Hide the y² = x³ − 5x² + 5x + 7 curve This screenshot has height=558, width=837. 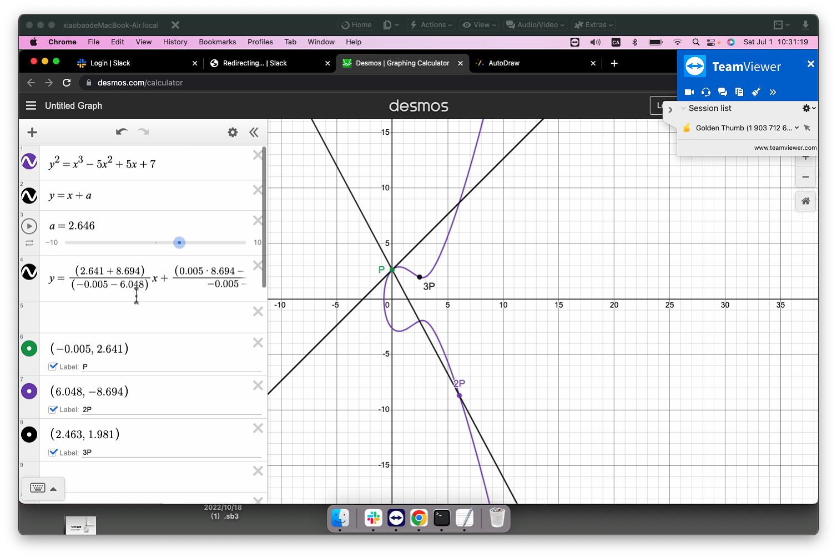click(29, 161)
